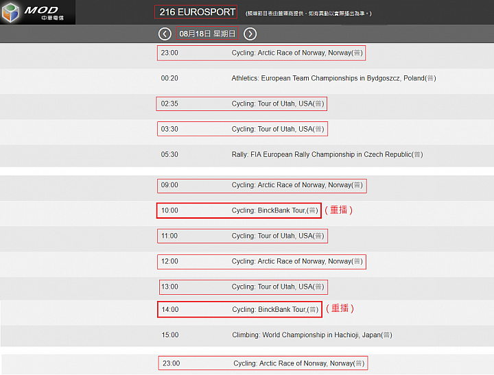Select the 03:30 Tour of Utah program
The width and height of the screenshot is (494, 375).
pyautogui.click(x=242, y=129)
